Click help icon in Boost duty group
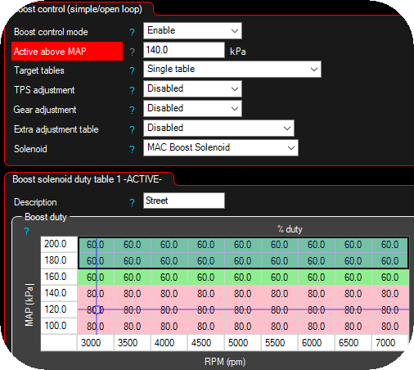This screenshot has width=414, height=370. point(26,232)
